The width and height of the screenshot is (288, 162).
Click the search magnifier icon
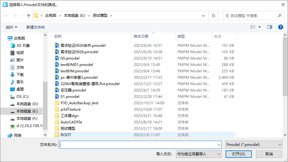pos(279,16)
